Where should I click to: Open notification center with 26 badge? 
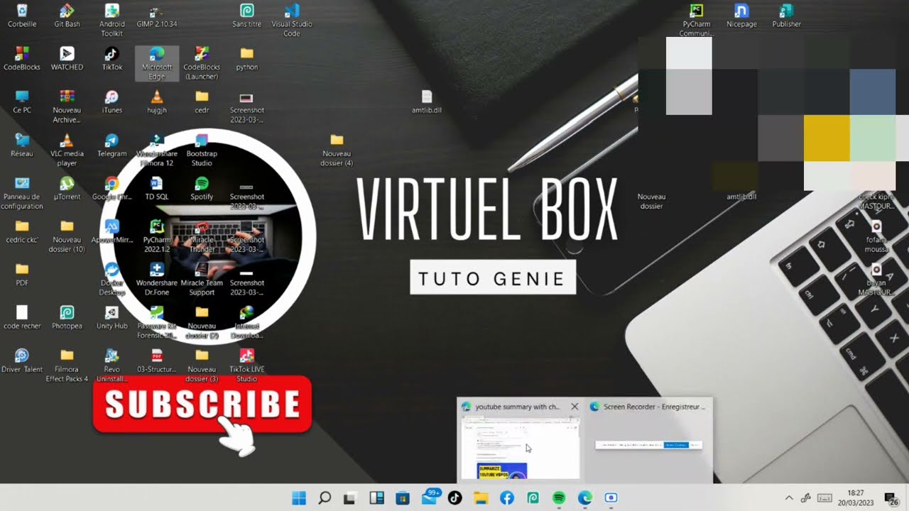(891, 498)
